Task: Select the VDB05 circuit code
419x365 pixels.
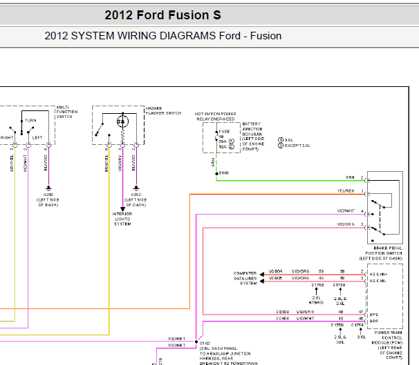Action: (x=275, y=278)
